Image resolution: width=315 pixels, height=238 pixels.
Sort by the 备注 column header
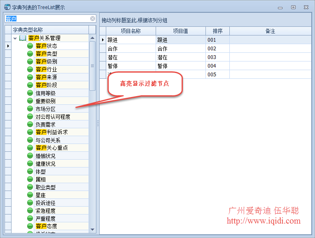(271, 31)
